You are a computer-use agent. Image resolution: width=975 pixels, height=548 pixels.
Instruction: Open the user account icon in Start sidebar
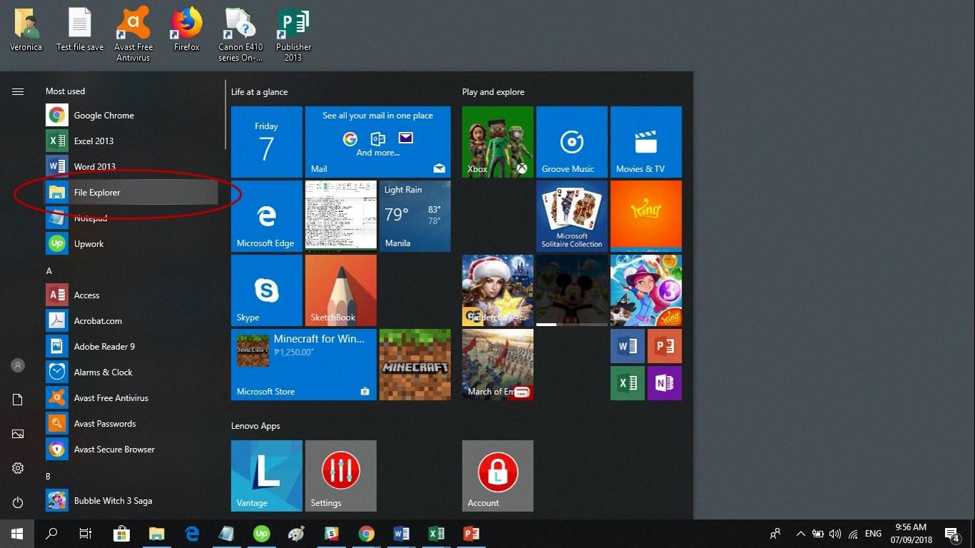tap(18, 365)
